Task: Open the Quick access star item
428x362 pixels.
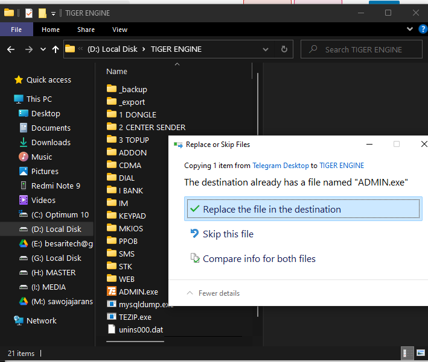Action: [48, 80]
